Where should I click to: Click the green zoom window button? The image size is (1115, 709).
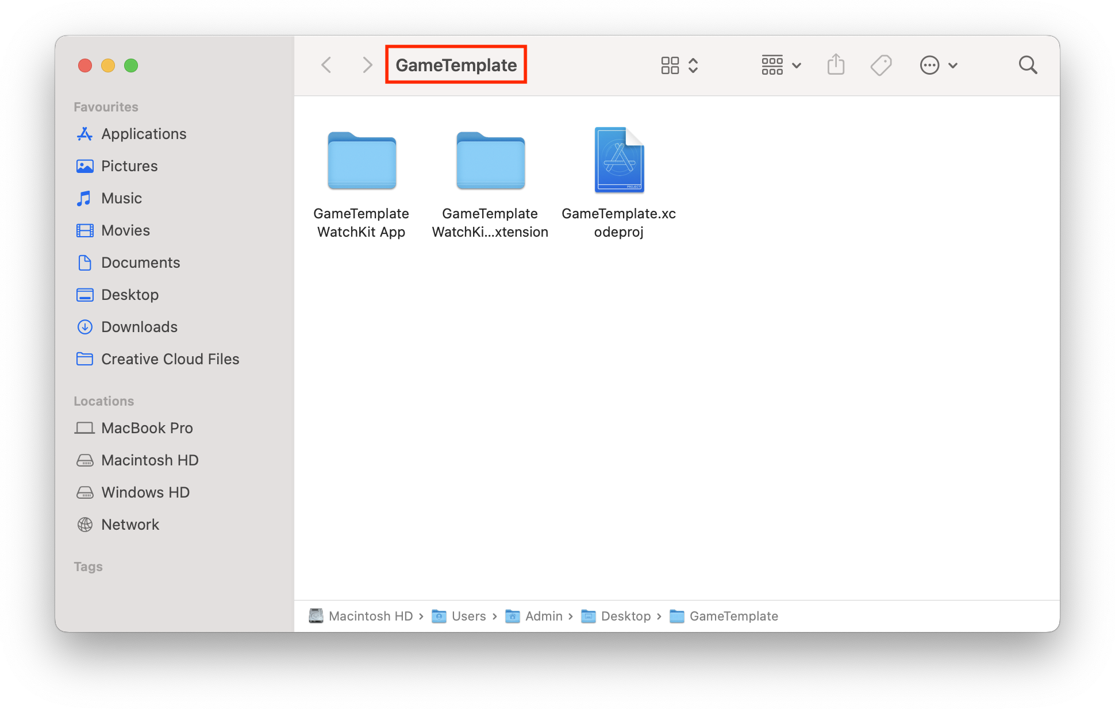click(131, 65)
